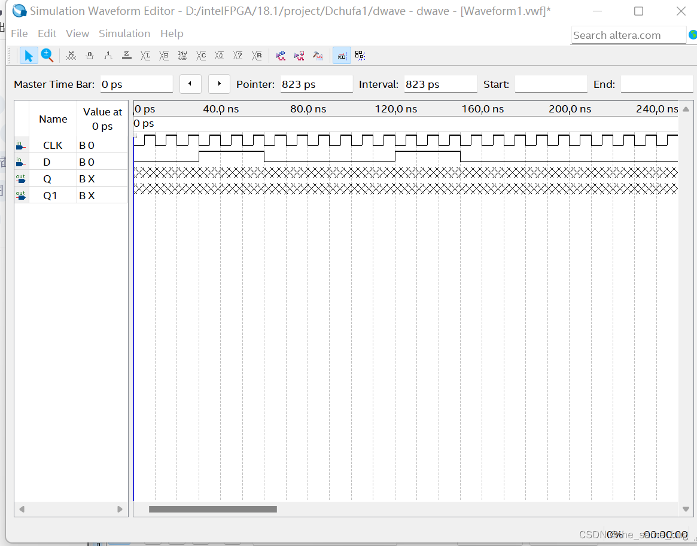Open the Edit menu
This screenshot has height=546, width=697.
click(x=47, y=33)
